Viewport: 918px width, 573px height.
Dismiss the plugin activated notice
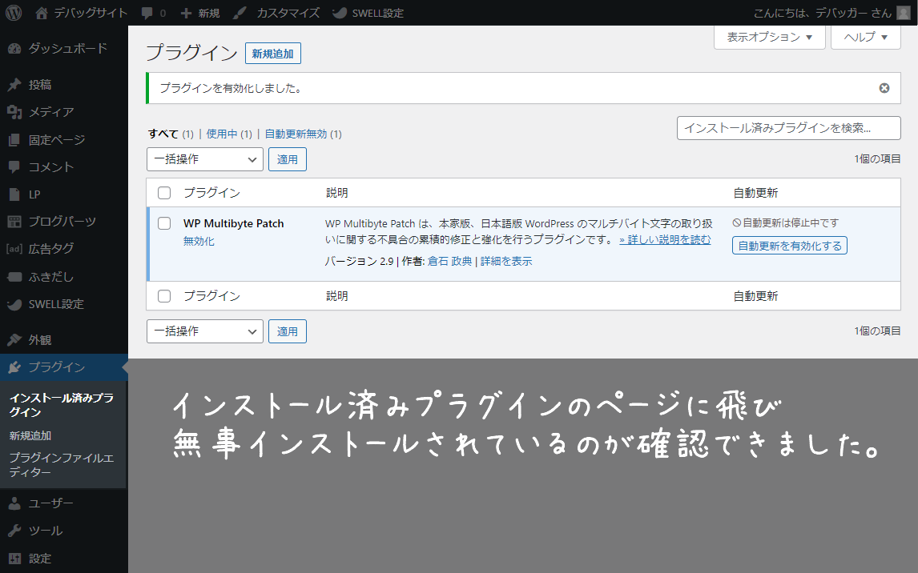[884, 88]
